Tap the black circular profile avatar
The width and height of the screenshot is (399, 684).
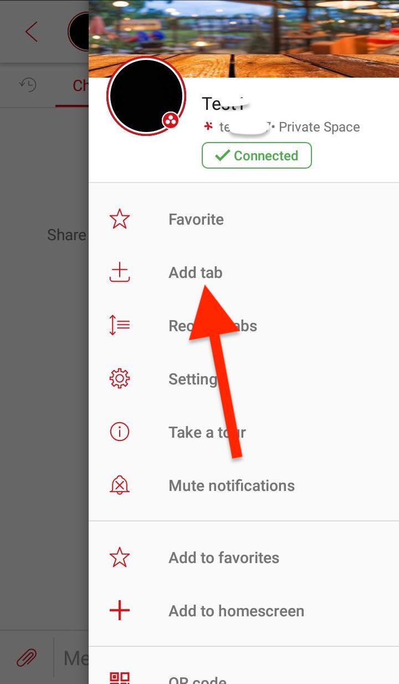click(146, 95)
